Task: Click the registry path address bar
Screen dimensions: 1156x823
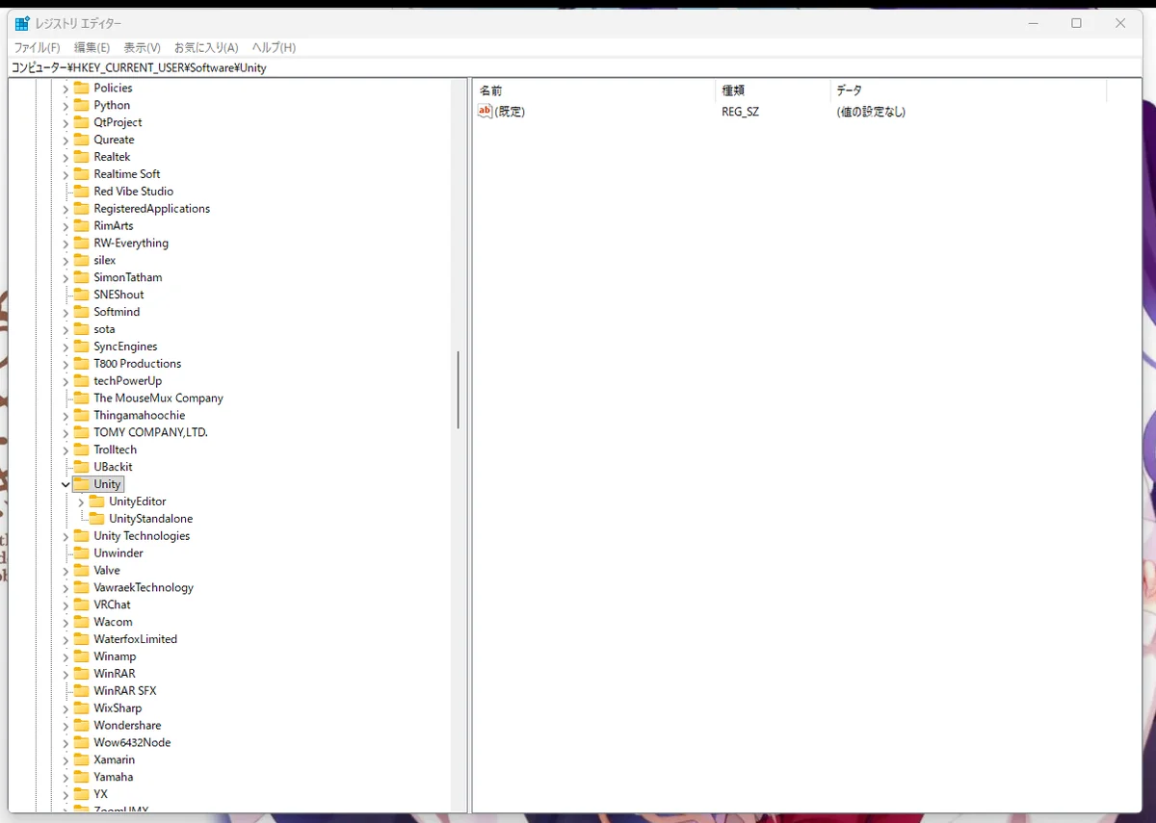Action: click(x=578, y=67)
